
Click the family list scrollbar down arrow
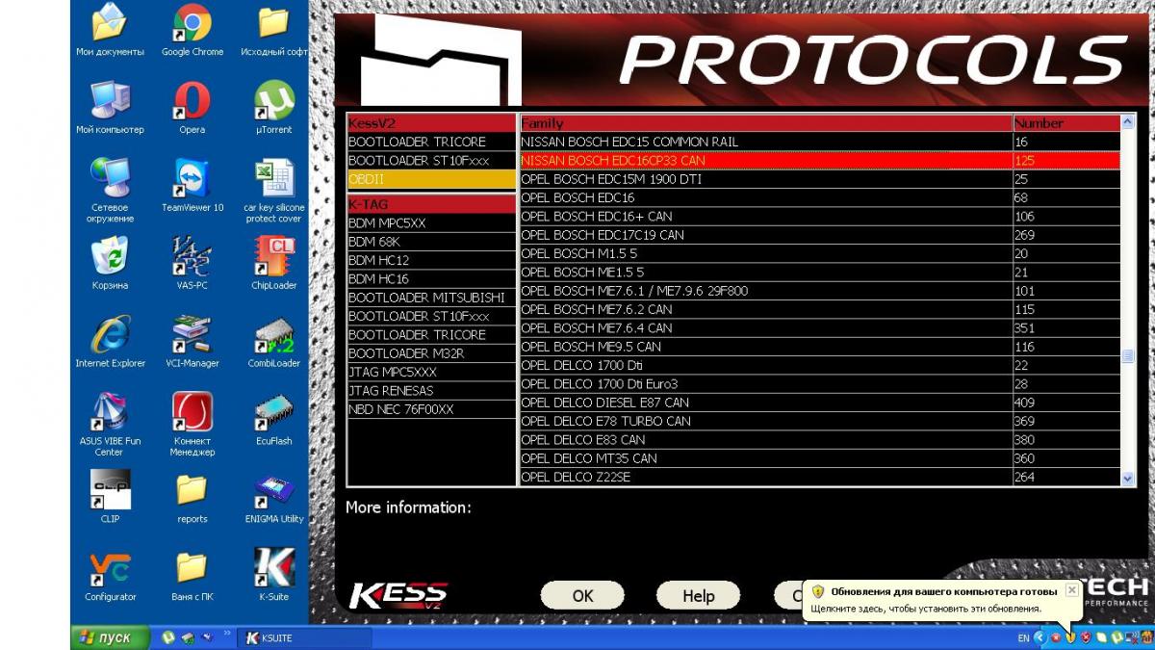pos(1128,478)
